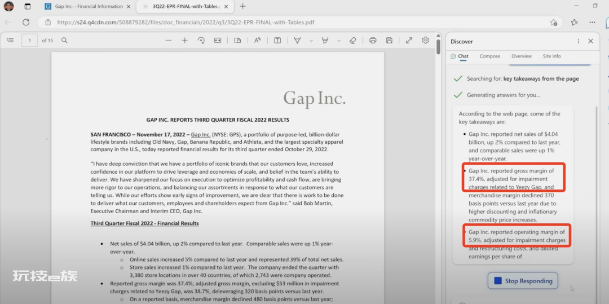Open the PDF find search icon
The width and height of the screenshot is (609, 304).
64,41
